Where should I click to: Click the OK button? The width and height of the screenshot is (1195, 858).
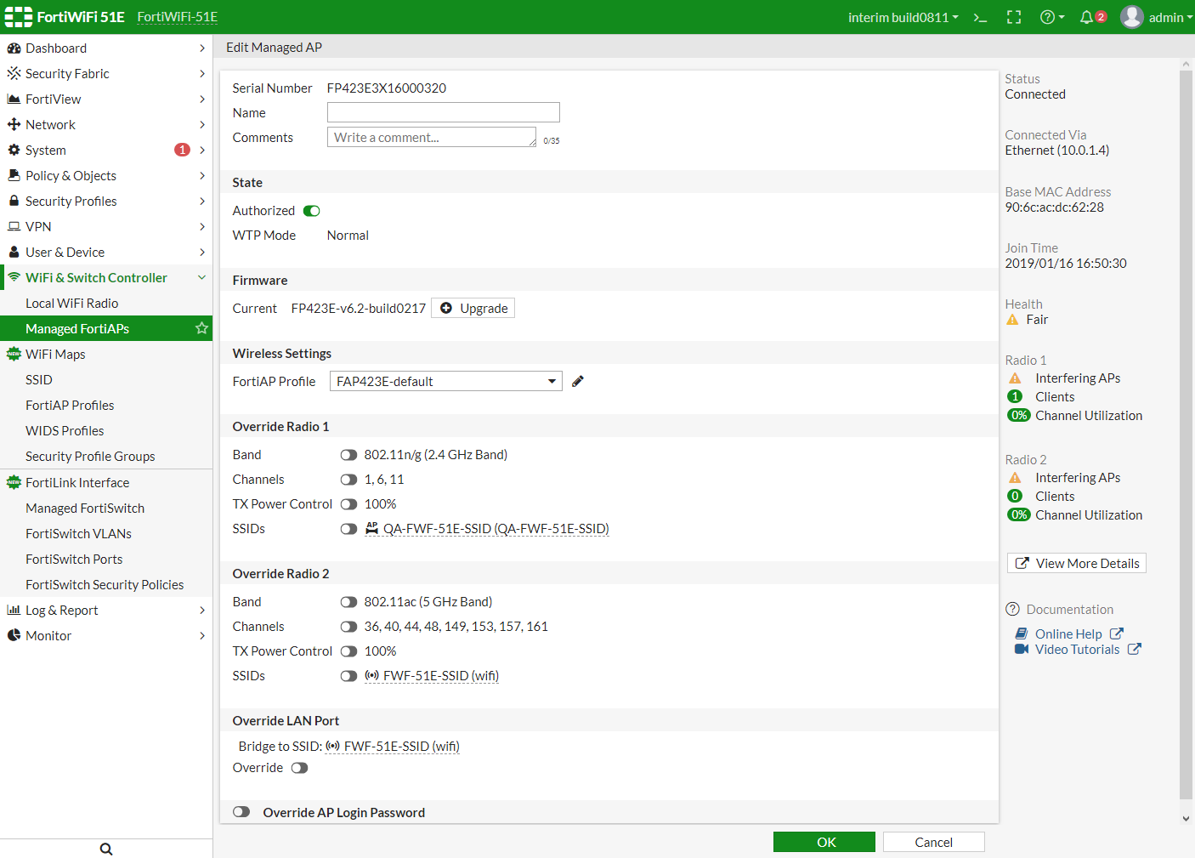coord(824,842)
